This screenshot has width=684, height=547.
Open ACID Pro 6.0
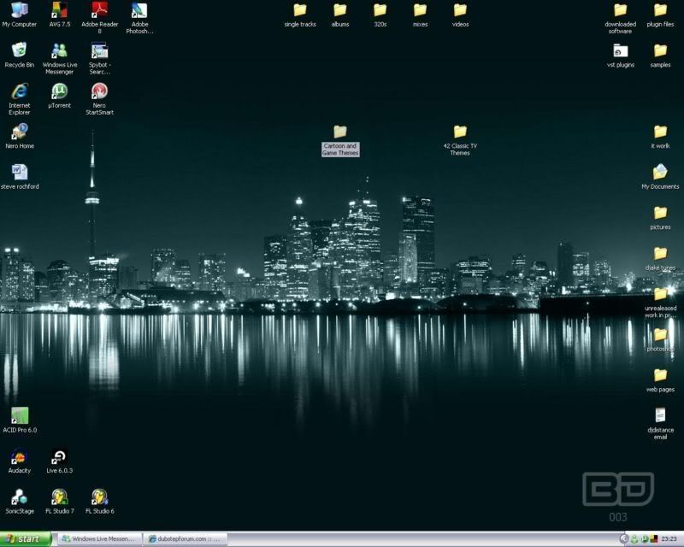point(18,416)
